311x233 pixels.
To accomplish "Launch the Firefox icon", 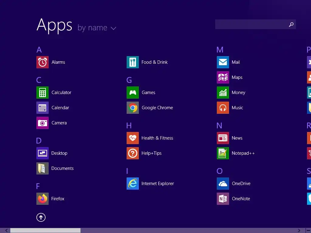I will pyautogui.click(x=43, y=199).
